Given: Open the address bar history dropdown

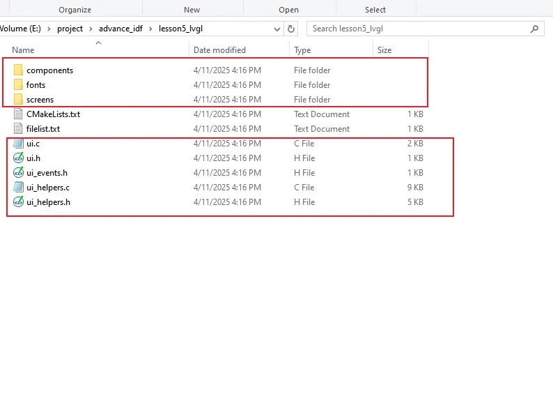Looking at the screenshot, I should click(276, 29).
